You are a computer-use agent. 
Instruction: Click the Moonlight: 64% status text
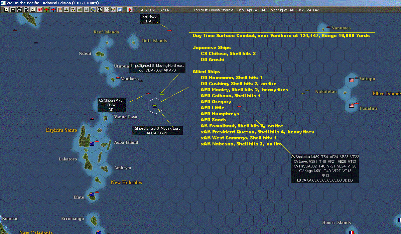[282, 10]
